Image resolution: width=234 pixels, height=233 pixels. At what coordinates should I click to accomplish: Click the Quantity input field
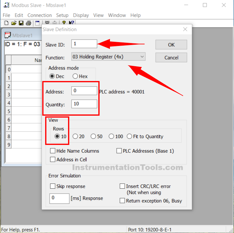click(x=84, y=104)
